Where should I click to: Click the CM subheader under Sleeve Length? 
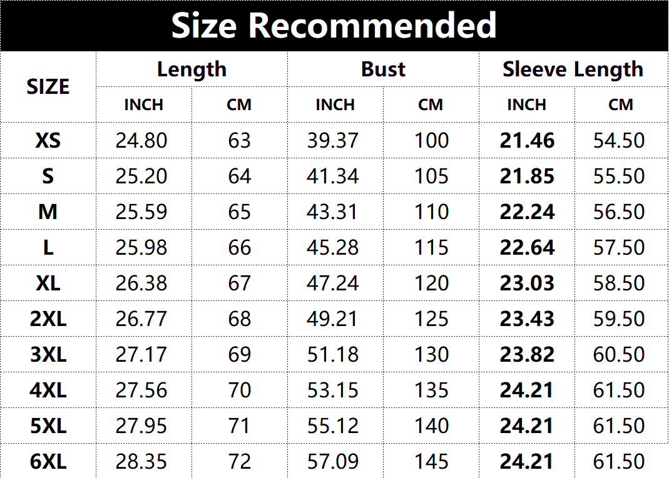click(x=621, y=105)
